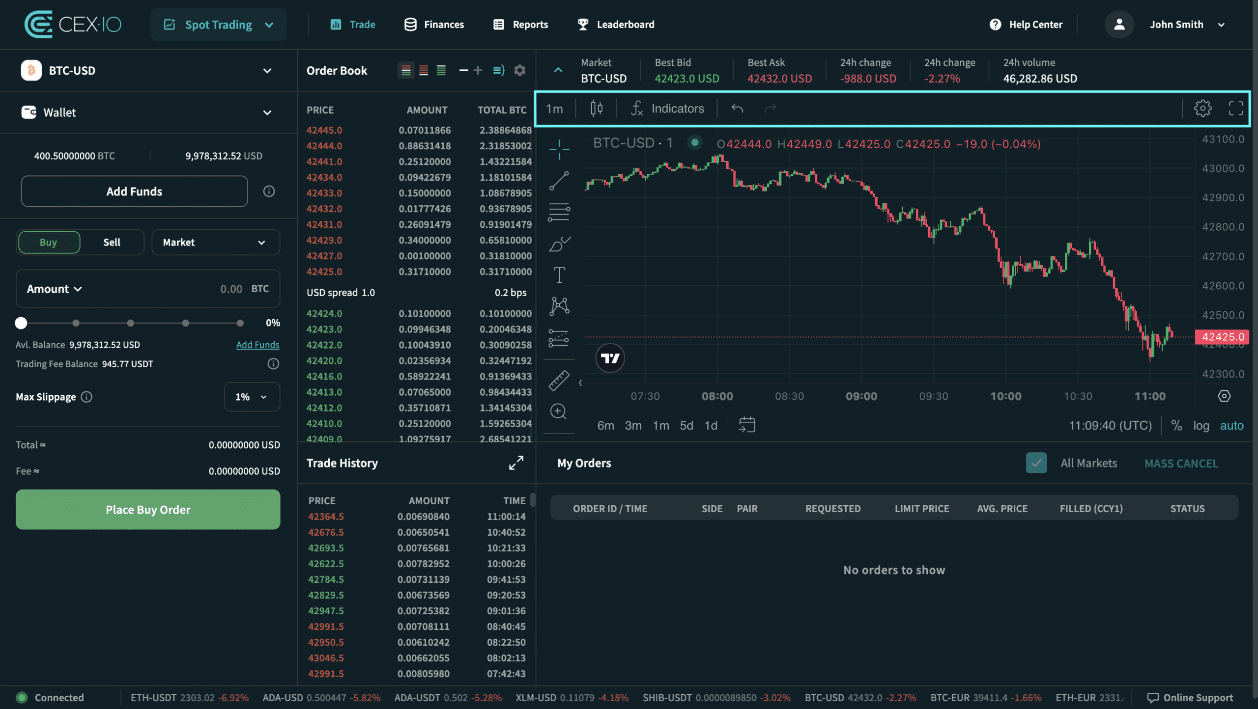The width and height of the screenshot is (1258, 709).
Task: Show Trading Fee Balance info
Action: tap(273, 364)
